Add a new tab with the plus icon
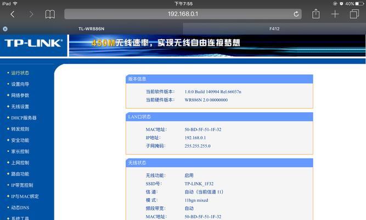 335,14
